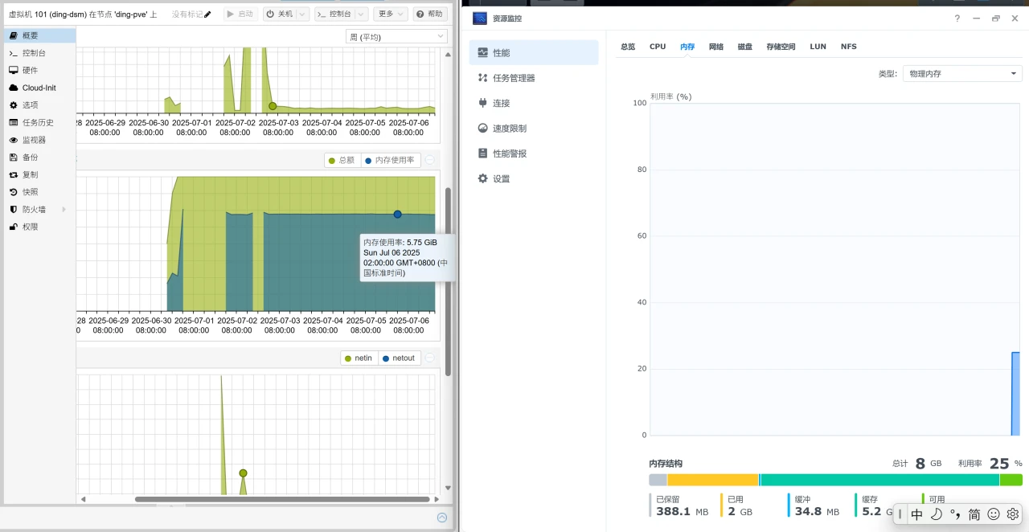Expand the 更多 dropdown menu
Image resolution: width=1029 pixels, height=532 pixels.
pyautogui.click(x=391, y=14)
